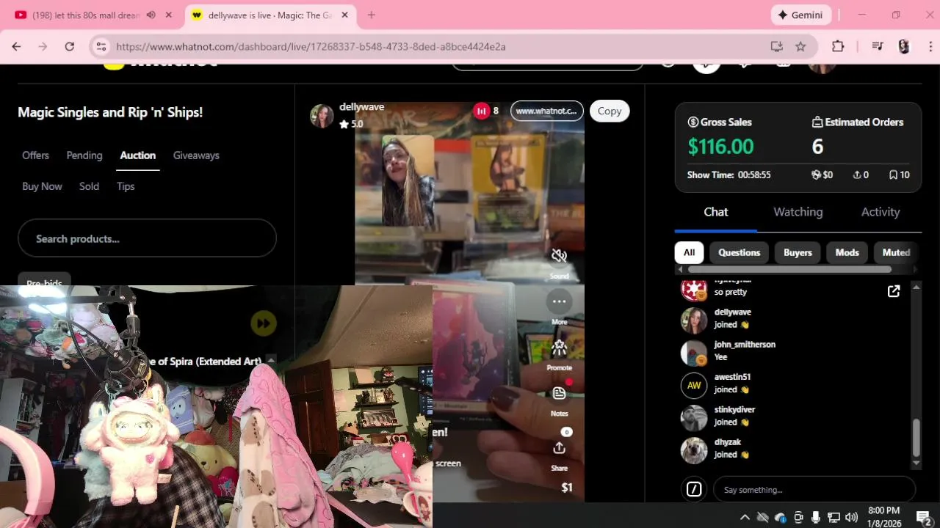Click the bookmarks count 10 stat
Viewport: 940px width, 528px height.
click(899, 175)
